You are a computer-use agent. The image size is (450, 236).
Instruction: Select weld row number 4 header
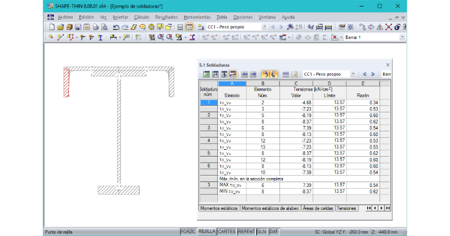pyautogui.click(x=208, y=141)
